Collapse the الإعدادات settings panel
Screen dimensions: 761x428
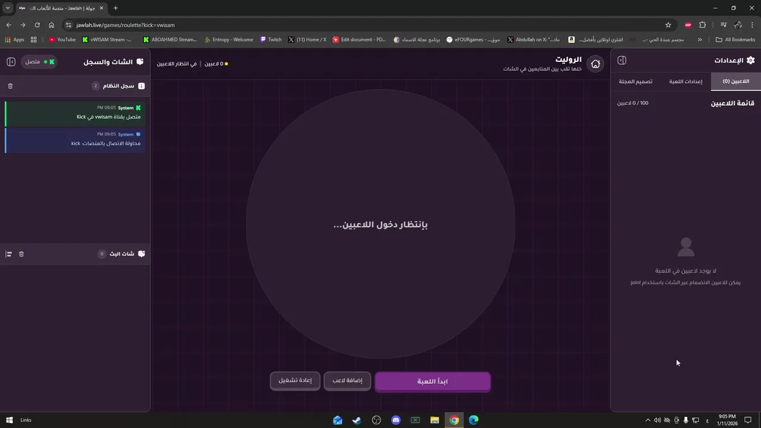coord(622,60)
